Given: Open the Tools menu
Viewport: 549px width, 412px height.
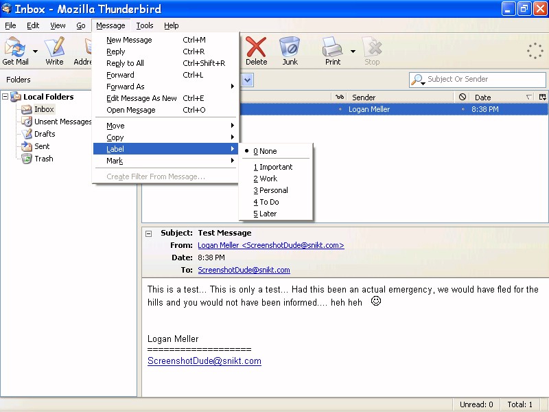Looking at the screenshot, I should [145, 25].
